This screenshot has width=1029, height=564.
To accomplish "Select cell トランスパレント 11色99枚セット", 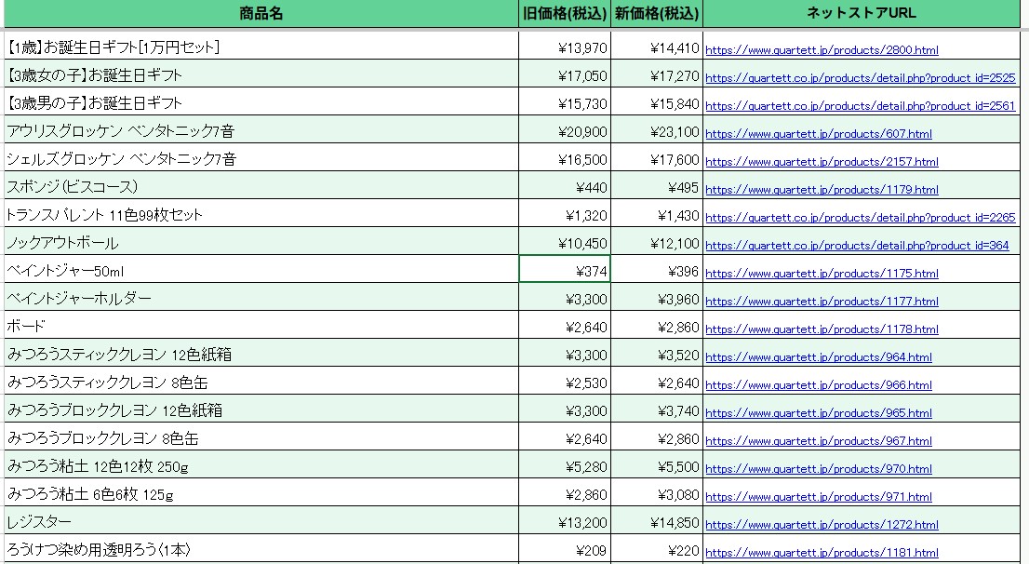I will [x=261, y=214].
